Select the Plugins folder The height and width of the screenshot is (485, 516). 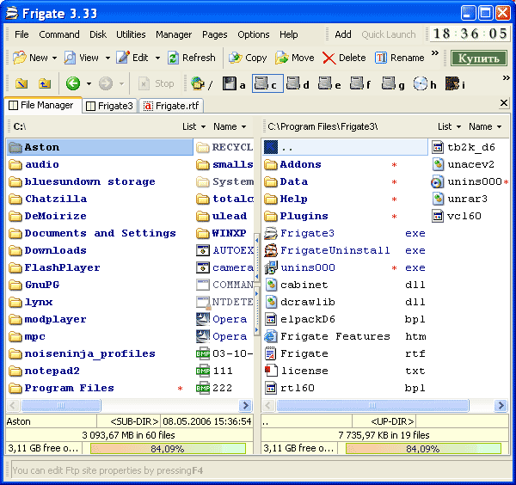[x=345, y=216]
